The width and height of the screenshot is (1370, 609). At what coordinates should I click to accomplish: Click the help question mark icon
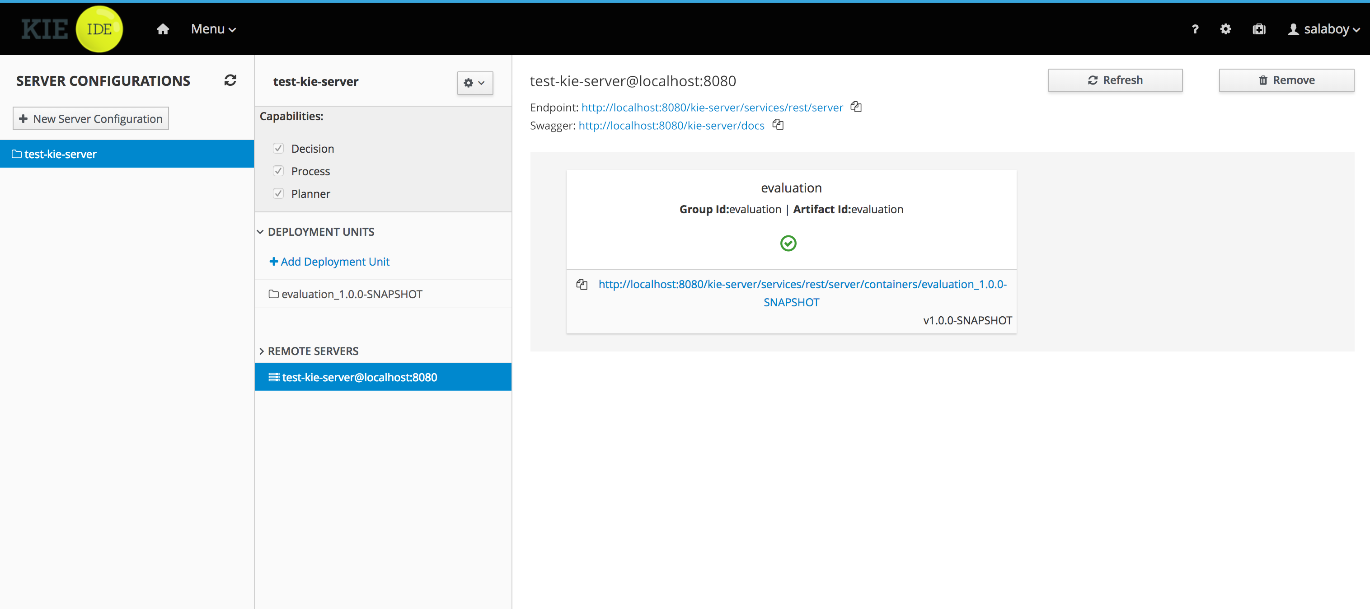tap(1195, 29)
